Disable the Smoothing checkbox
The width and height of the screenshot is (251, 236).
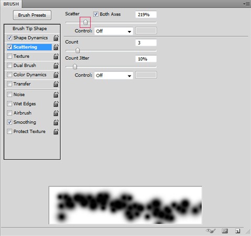pyautogui.click(x=9, y=122)
